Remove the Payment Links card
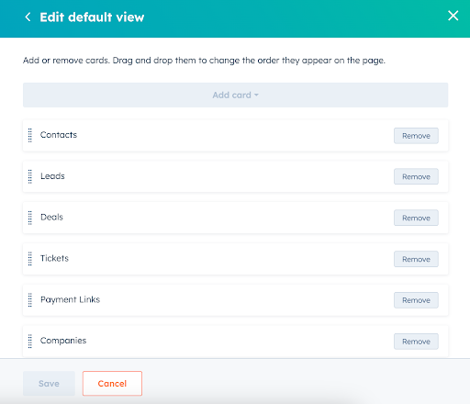Image resolution: width=470 pixels, height=404 pixels. click(x=416, y=300)
